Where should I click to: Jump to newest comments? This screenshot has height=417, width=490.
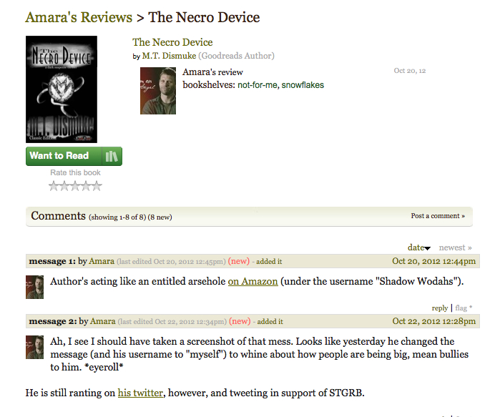(456, 247)
